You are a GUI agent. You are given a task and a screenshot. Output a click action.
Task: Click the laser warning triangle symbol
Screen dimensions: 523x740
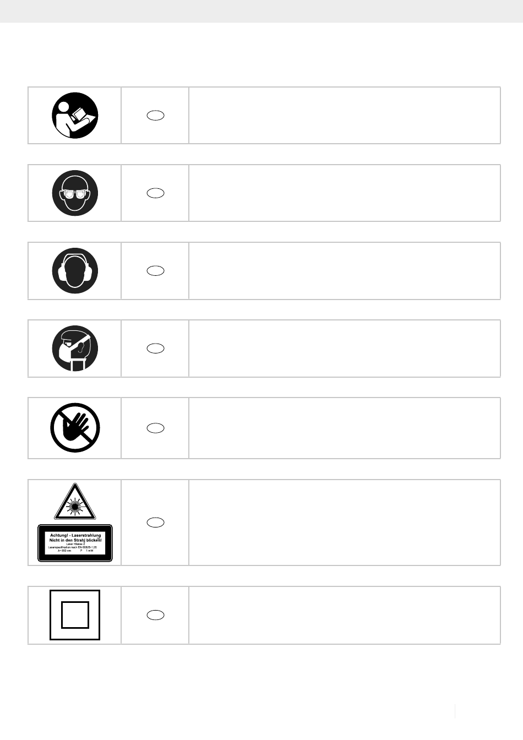coord(75,502)
